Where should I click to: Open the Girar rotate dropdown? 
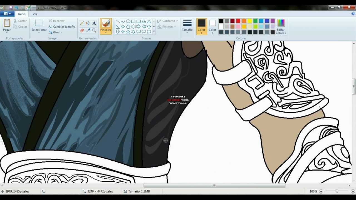click(x=55, y=32)
